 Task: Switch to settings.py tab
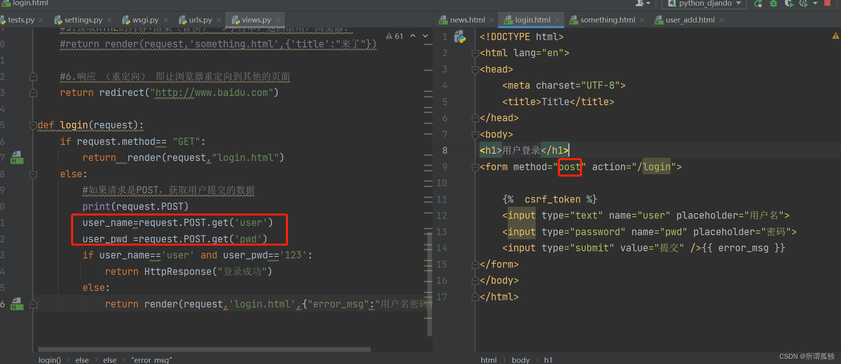pos(83,20)
